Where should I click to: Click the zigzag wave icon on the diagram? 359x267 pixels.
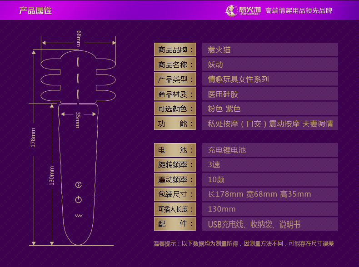[79, 215]
